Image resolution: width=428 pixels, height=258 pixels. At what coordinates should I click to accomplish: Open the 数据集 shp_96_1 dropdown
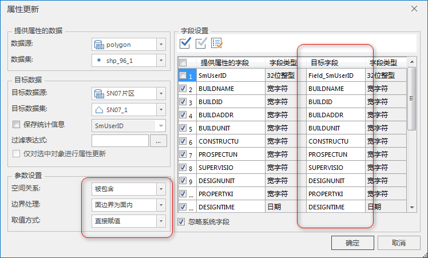point(161,60)
